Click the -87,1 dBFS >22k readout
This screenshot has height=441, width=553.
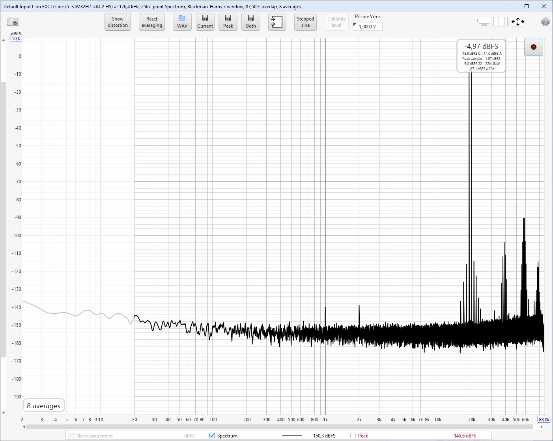click(x=481, y=69)
